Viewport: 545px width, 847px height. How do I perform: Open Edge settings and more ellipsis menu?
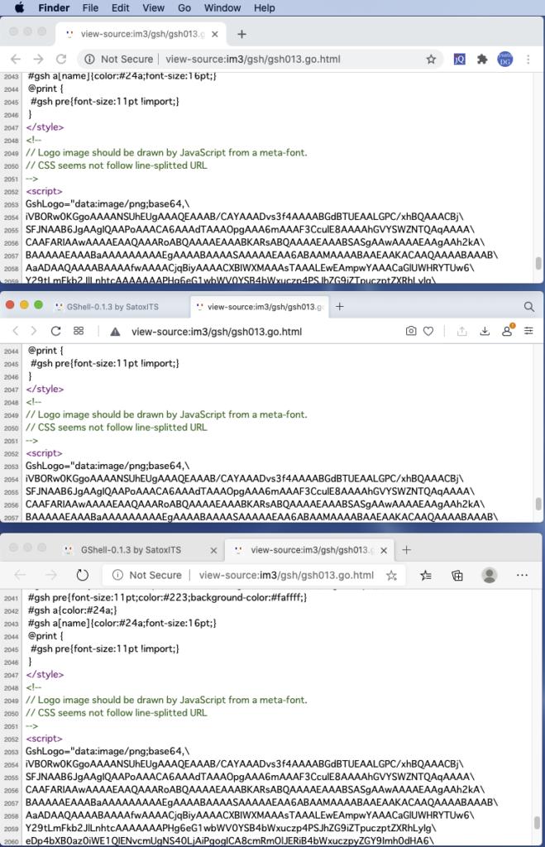coord(522,575)
